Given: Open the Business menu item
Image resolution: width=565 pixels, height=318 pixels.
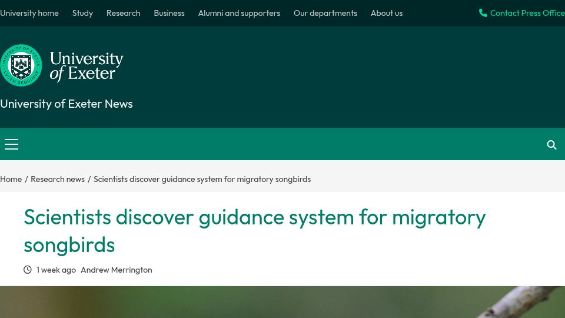Looking at the screenshot, I should pos(169,13).
